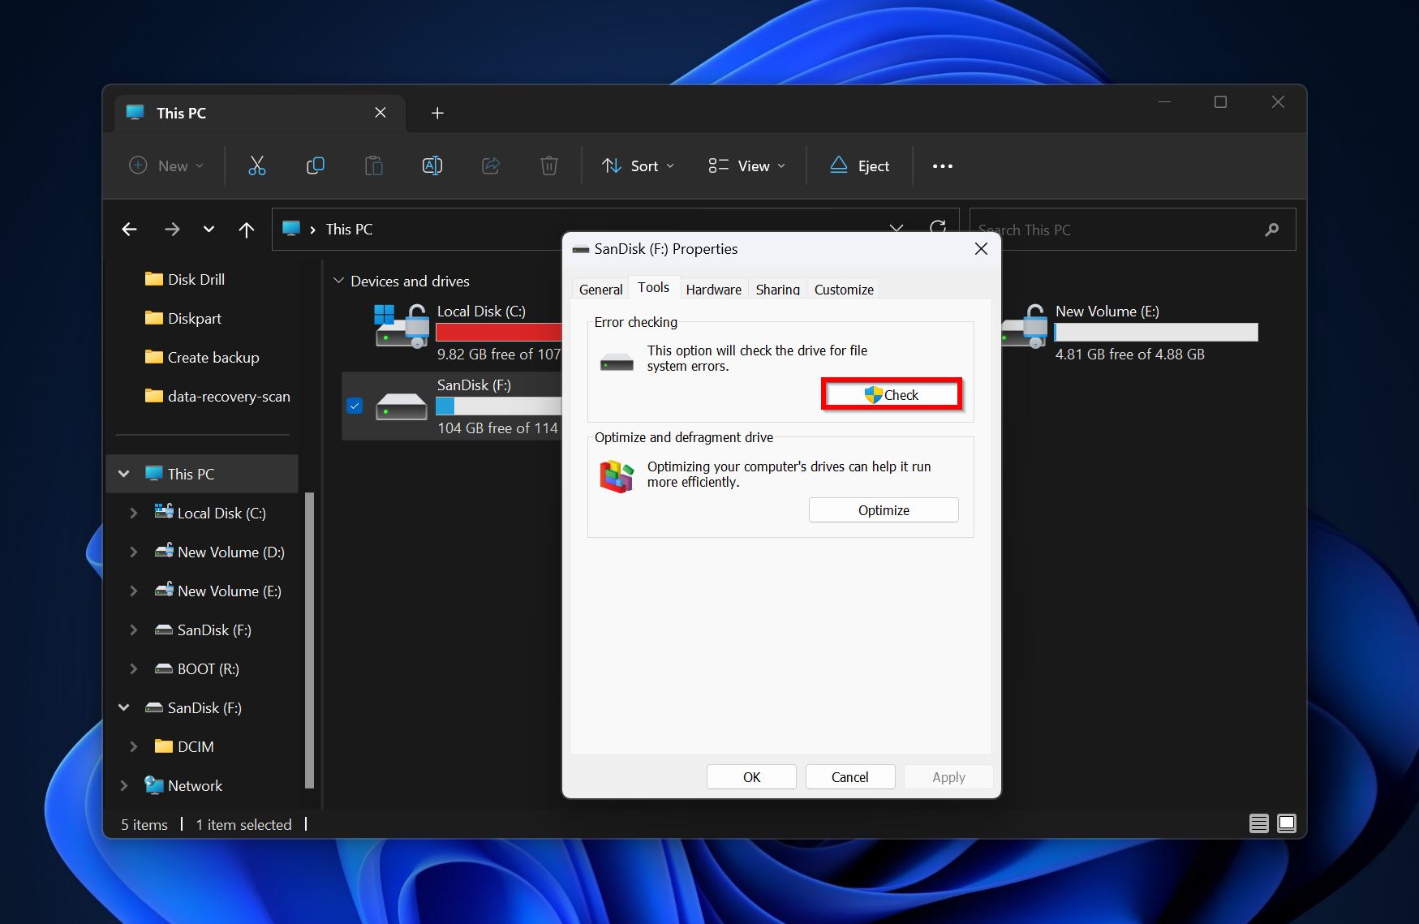The width and height of the screenshot is (1419, 924).
Task: Open the View dropdown menu
Action: pos(746,166)
